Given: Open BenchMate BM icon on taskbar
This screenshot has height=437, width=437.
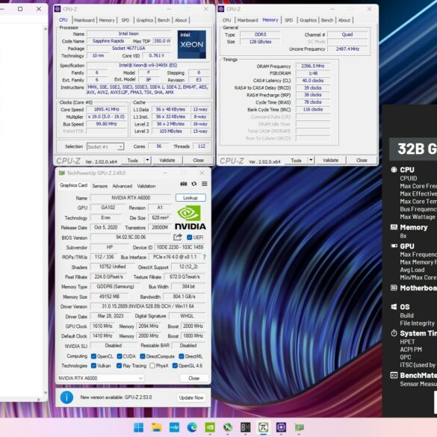Looking at the screenshot, I should (x=245, y=427).
